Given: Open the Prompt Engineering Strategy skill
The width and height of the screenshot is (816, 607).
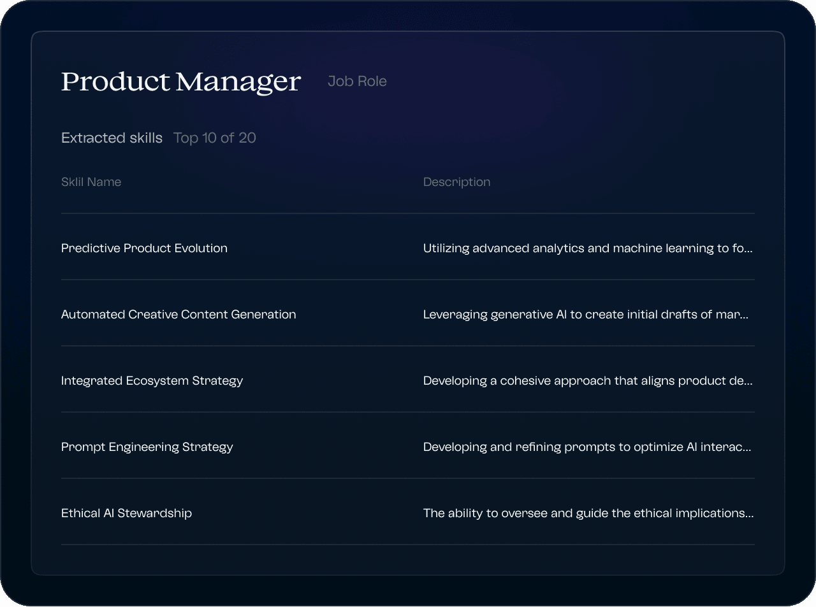Looking at the screenshot, I should pos(147,447).
